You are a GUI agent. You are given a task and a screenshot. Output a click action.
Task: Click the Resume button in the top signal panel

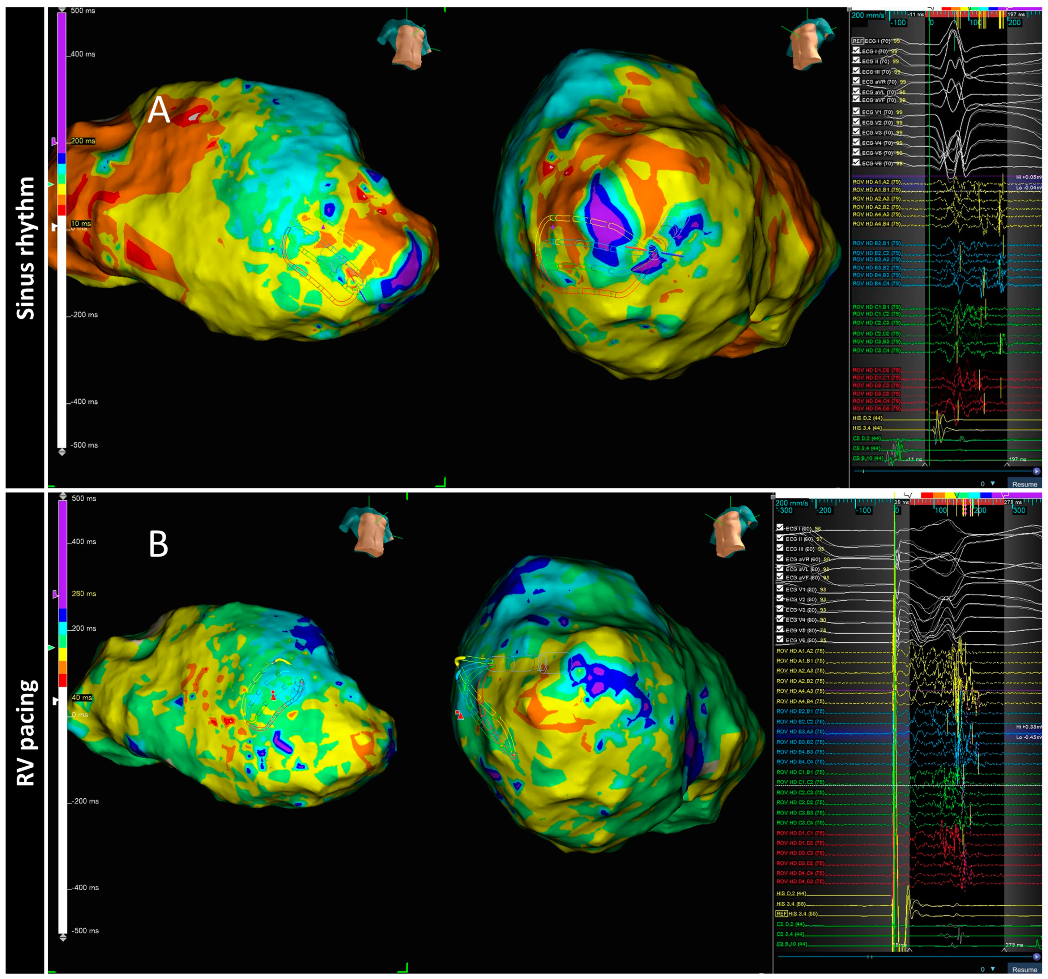pos(1024,484)
